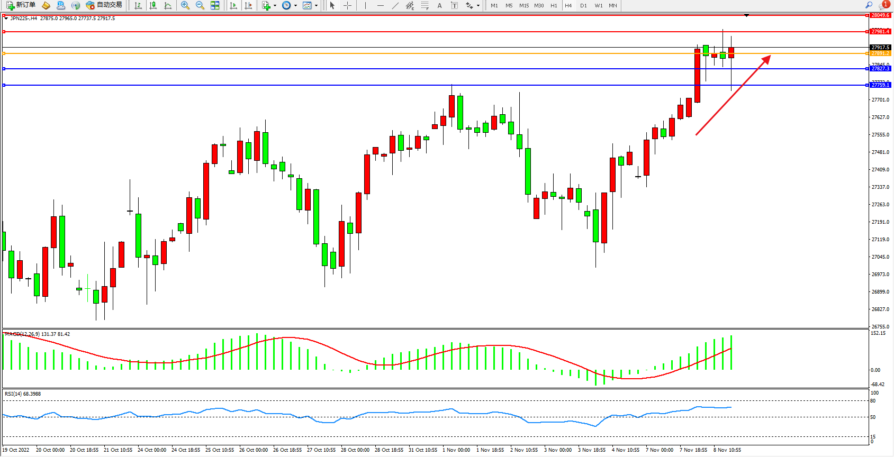The height and width of the screenshot is (457, 894).
Task: Open search via magnifier icon at top right
Action: [x=869, y=5]
